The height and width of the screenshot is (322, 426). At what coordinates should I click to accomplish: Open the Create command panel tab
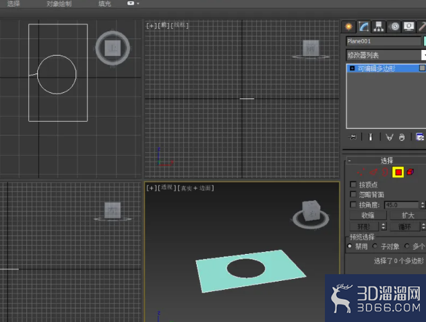349,26
